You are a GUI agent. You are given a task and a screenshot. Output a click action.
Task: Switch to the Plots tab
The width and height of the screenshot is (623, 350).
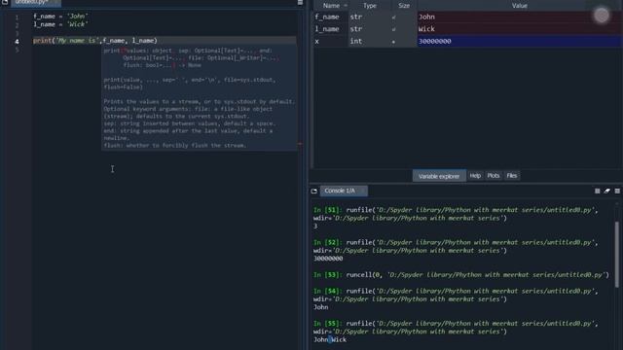click(x=494, y=175)
